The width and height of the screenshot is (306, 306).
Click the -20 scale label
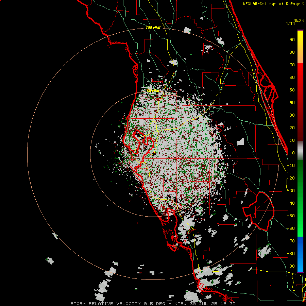point(291,178)
